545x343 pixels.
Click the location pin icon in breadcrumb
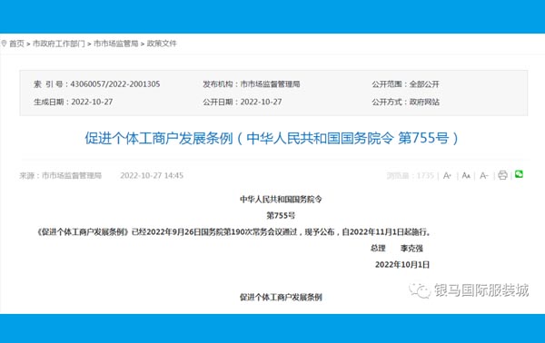(x=4, y=44)
